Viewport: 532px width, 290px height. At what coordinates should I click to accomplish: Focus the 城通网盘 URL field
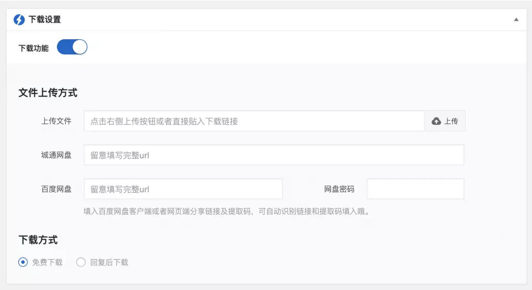coord(274,155)
